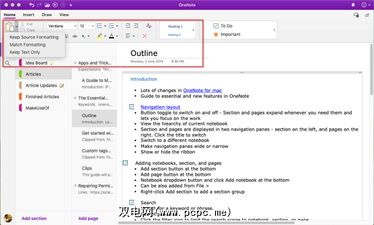The width and height of the screenshot is (374, 225).
Task: Click the bulleted list icon
Action: [x=99, y=26]
